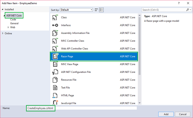Click the 'MVC View Page' label
The image size is (193, 118).
69,64
